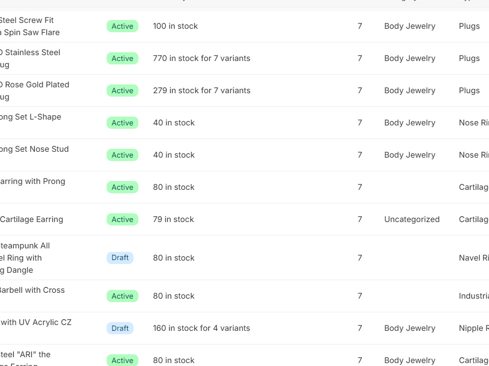489x366 pixels.
Task: Click Nipple Rings type on UV Acrylic row
Action: point(474,328)
